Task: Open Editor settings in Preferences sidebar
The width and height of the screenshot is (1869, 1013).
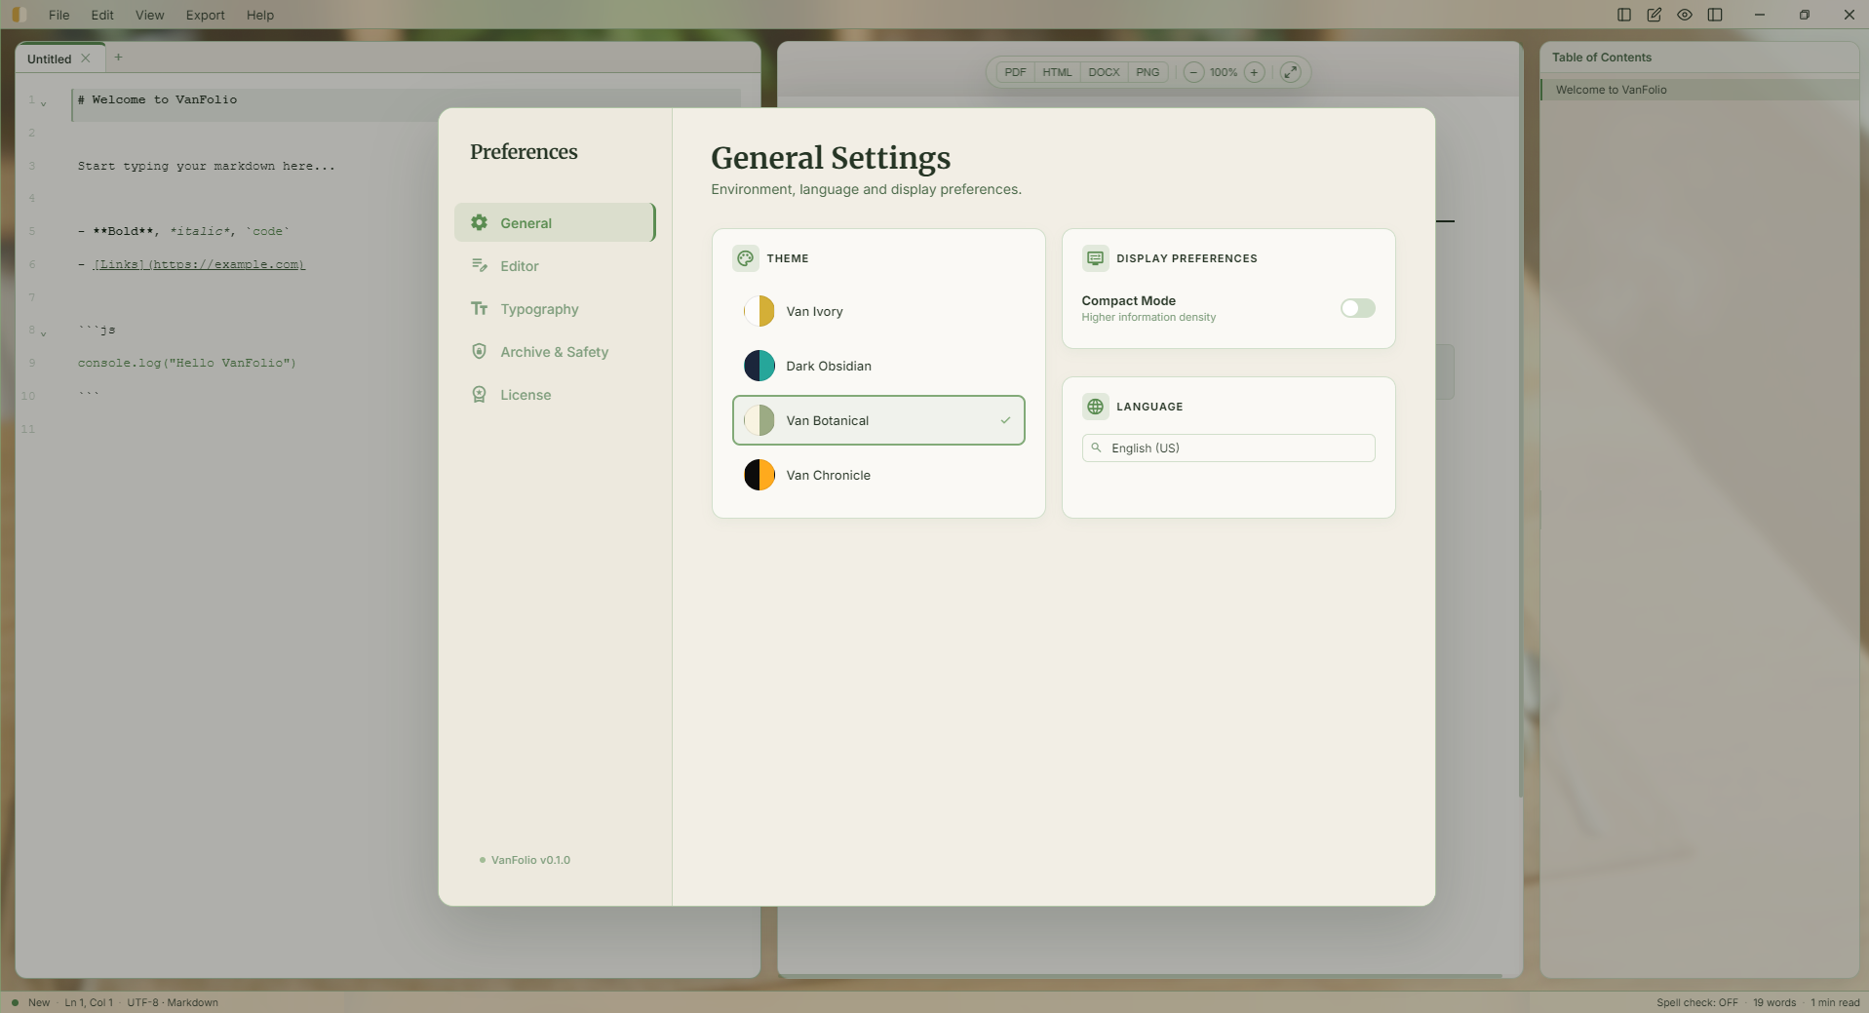Action: pos(519,265)
